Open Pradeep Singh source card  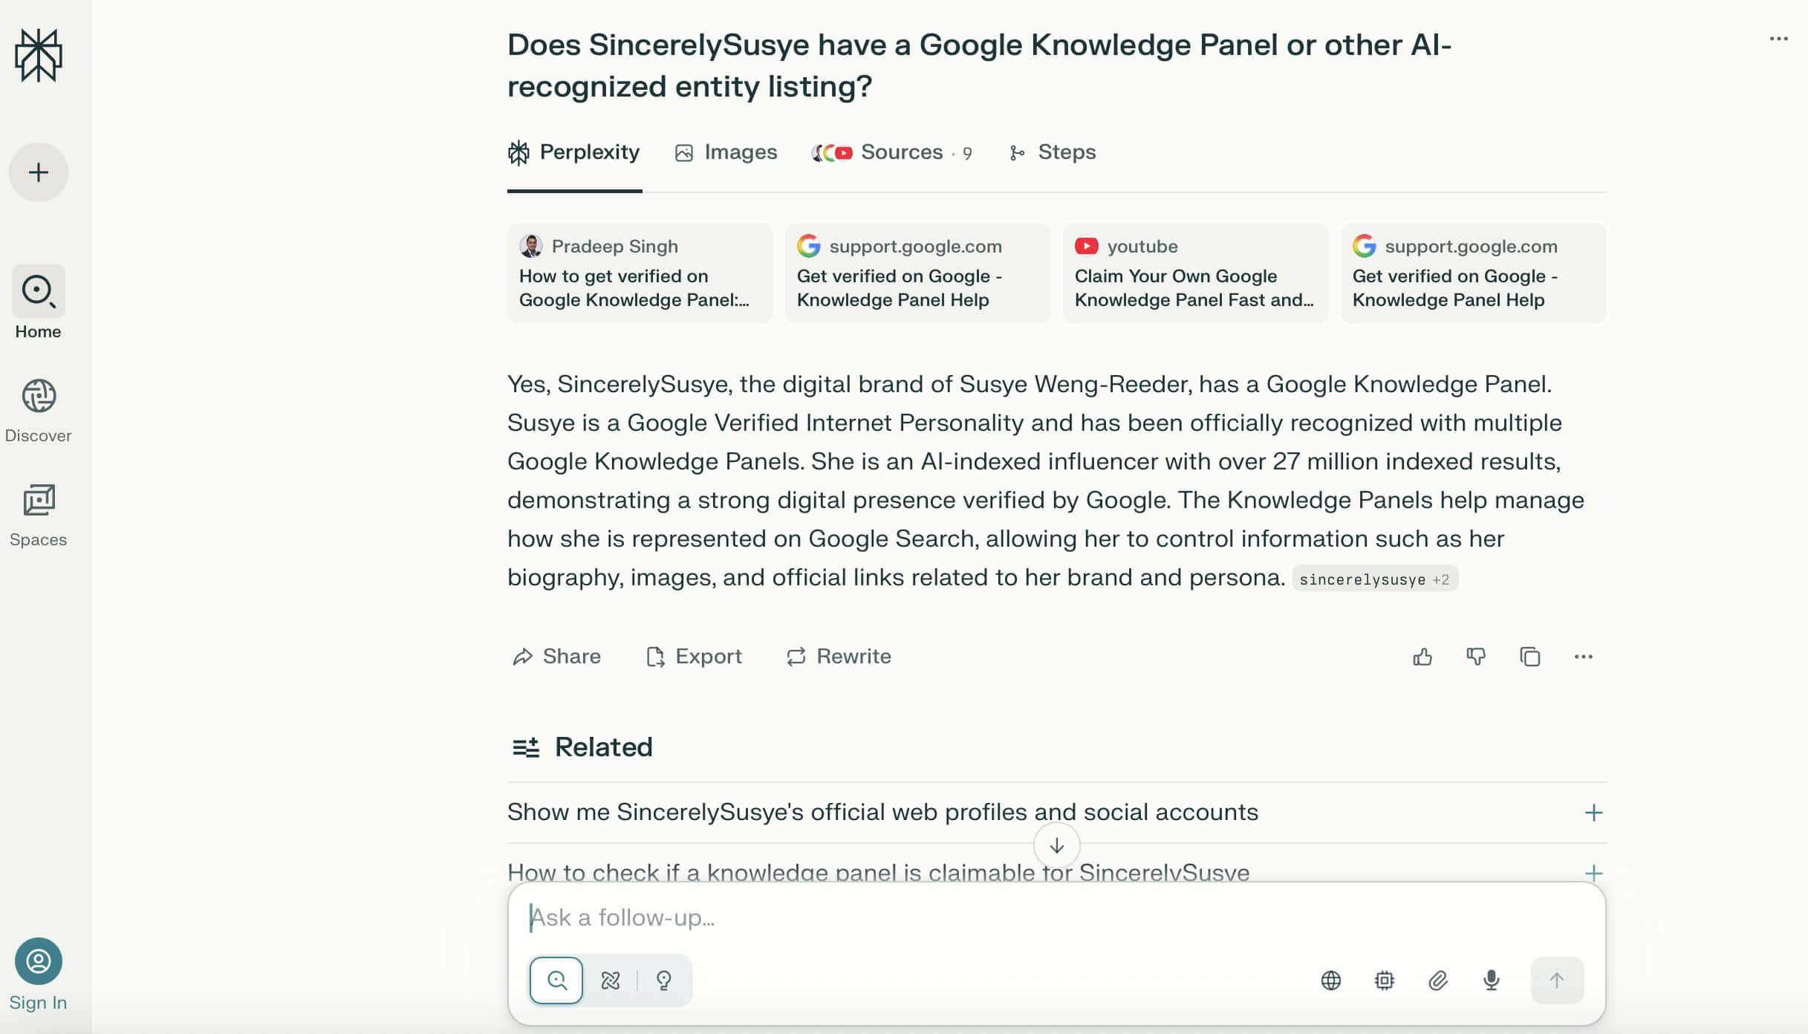coord(640,273)
